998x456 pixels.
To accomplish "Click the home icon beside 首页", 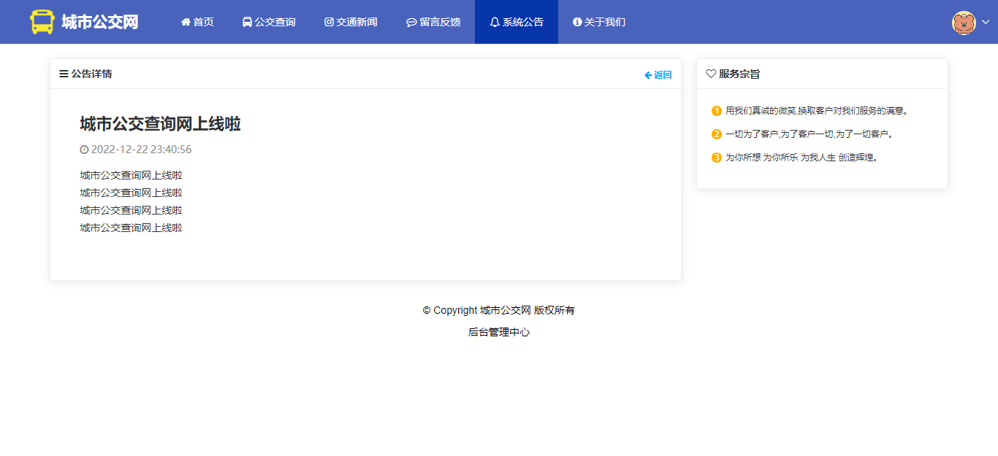I will pos(186,22).
